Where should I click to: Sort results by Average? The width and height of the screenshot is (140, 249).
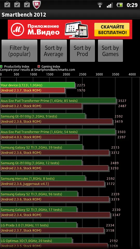pos(53,51)
